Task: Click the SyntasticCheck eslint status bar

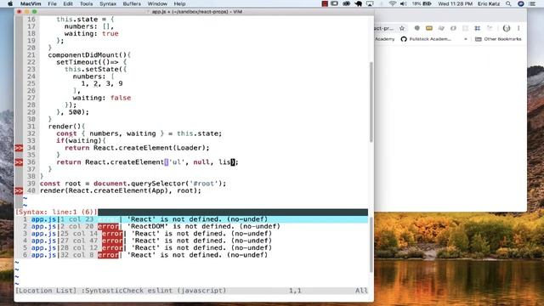Action: click(191, 291)
